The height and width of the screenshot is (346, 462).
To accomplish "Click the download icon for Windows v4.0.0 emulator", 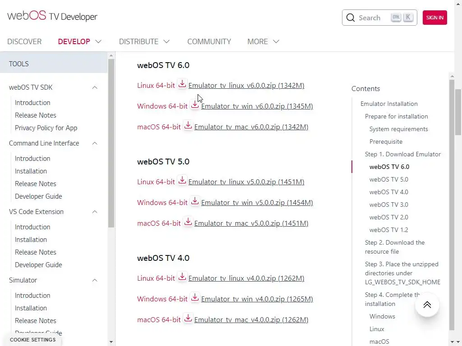I will pyautogui.click(x=195, y=297).
